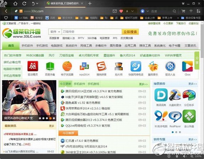Open the Baidu search engine selector dropdown
This screenshot has height=159, width=204.
148,11
